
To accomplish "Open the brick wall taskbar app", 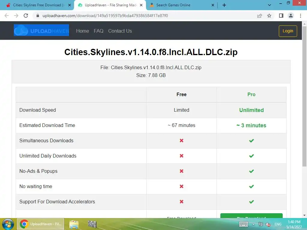I will click(92, 224).
